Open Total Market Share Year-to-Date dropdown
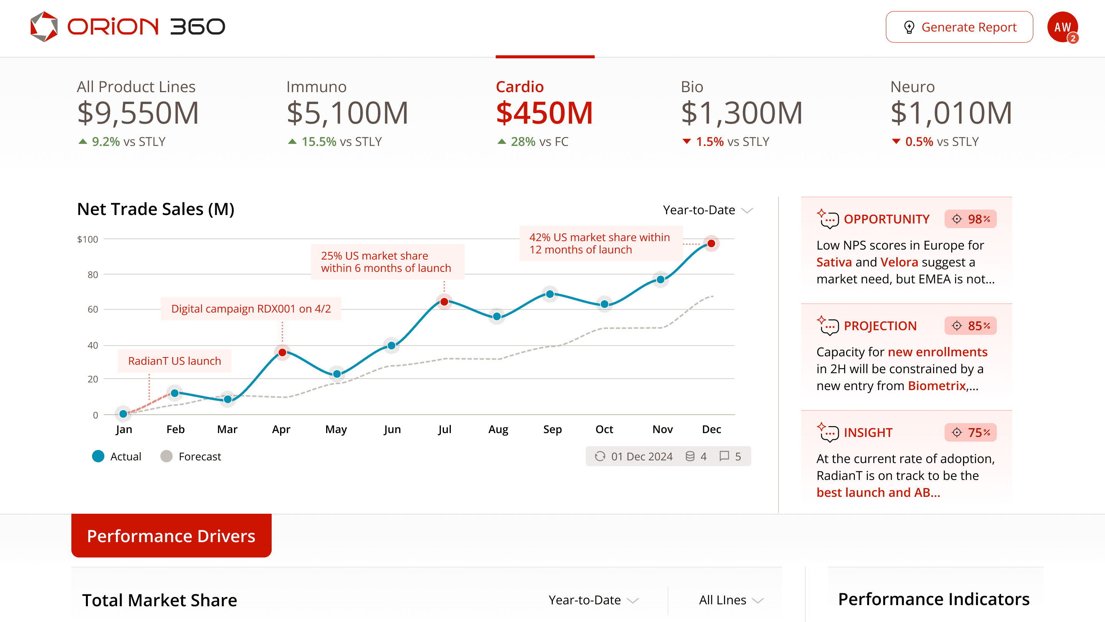Image resolution: width=1105 pixels, height=622 pixels. (x=593, y=600)
